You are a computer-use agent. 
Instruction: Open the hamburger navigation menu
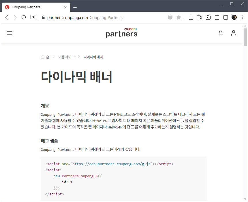coord(10,33)
